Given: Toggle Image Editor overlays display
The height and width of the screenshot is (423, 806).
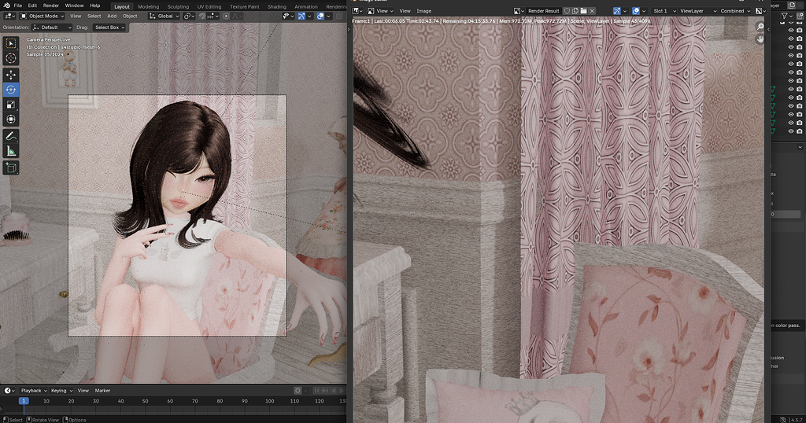Looking at the screenshot, I should tap(636, 11).
